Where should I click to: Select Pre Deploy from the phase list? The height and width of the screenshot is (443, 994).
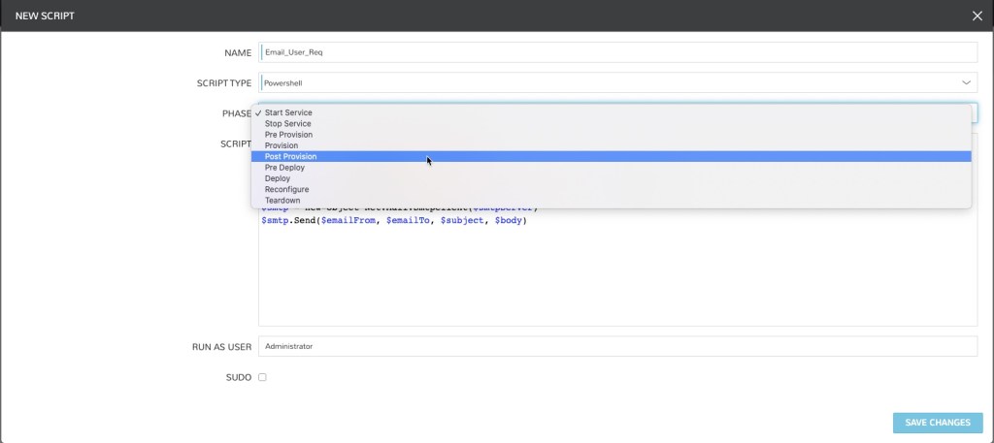pyautogui.click(x=284, y=168)
